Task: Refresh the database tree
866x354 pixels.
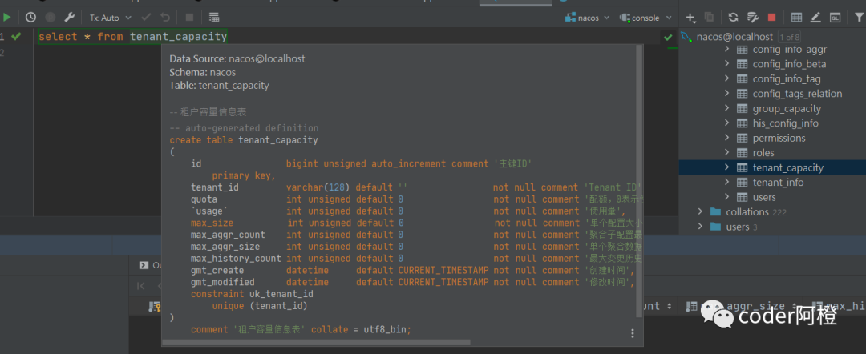Action: tap(733, 17)
